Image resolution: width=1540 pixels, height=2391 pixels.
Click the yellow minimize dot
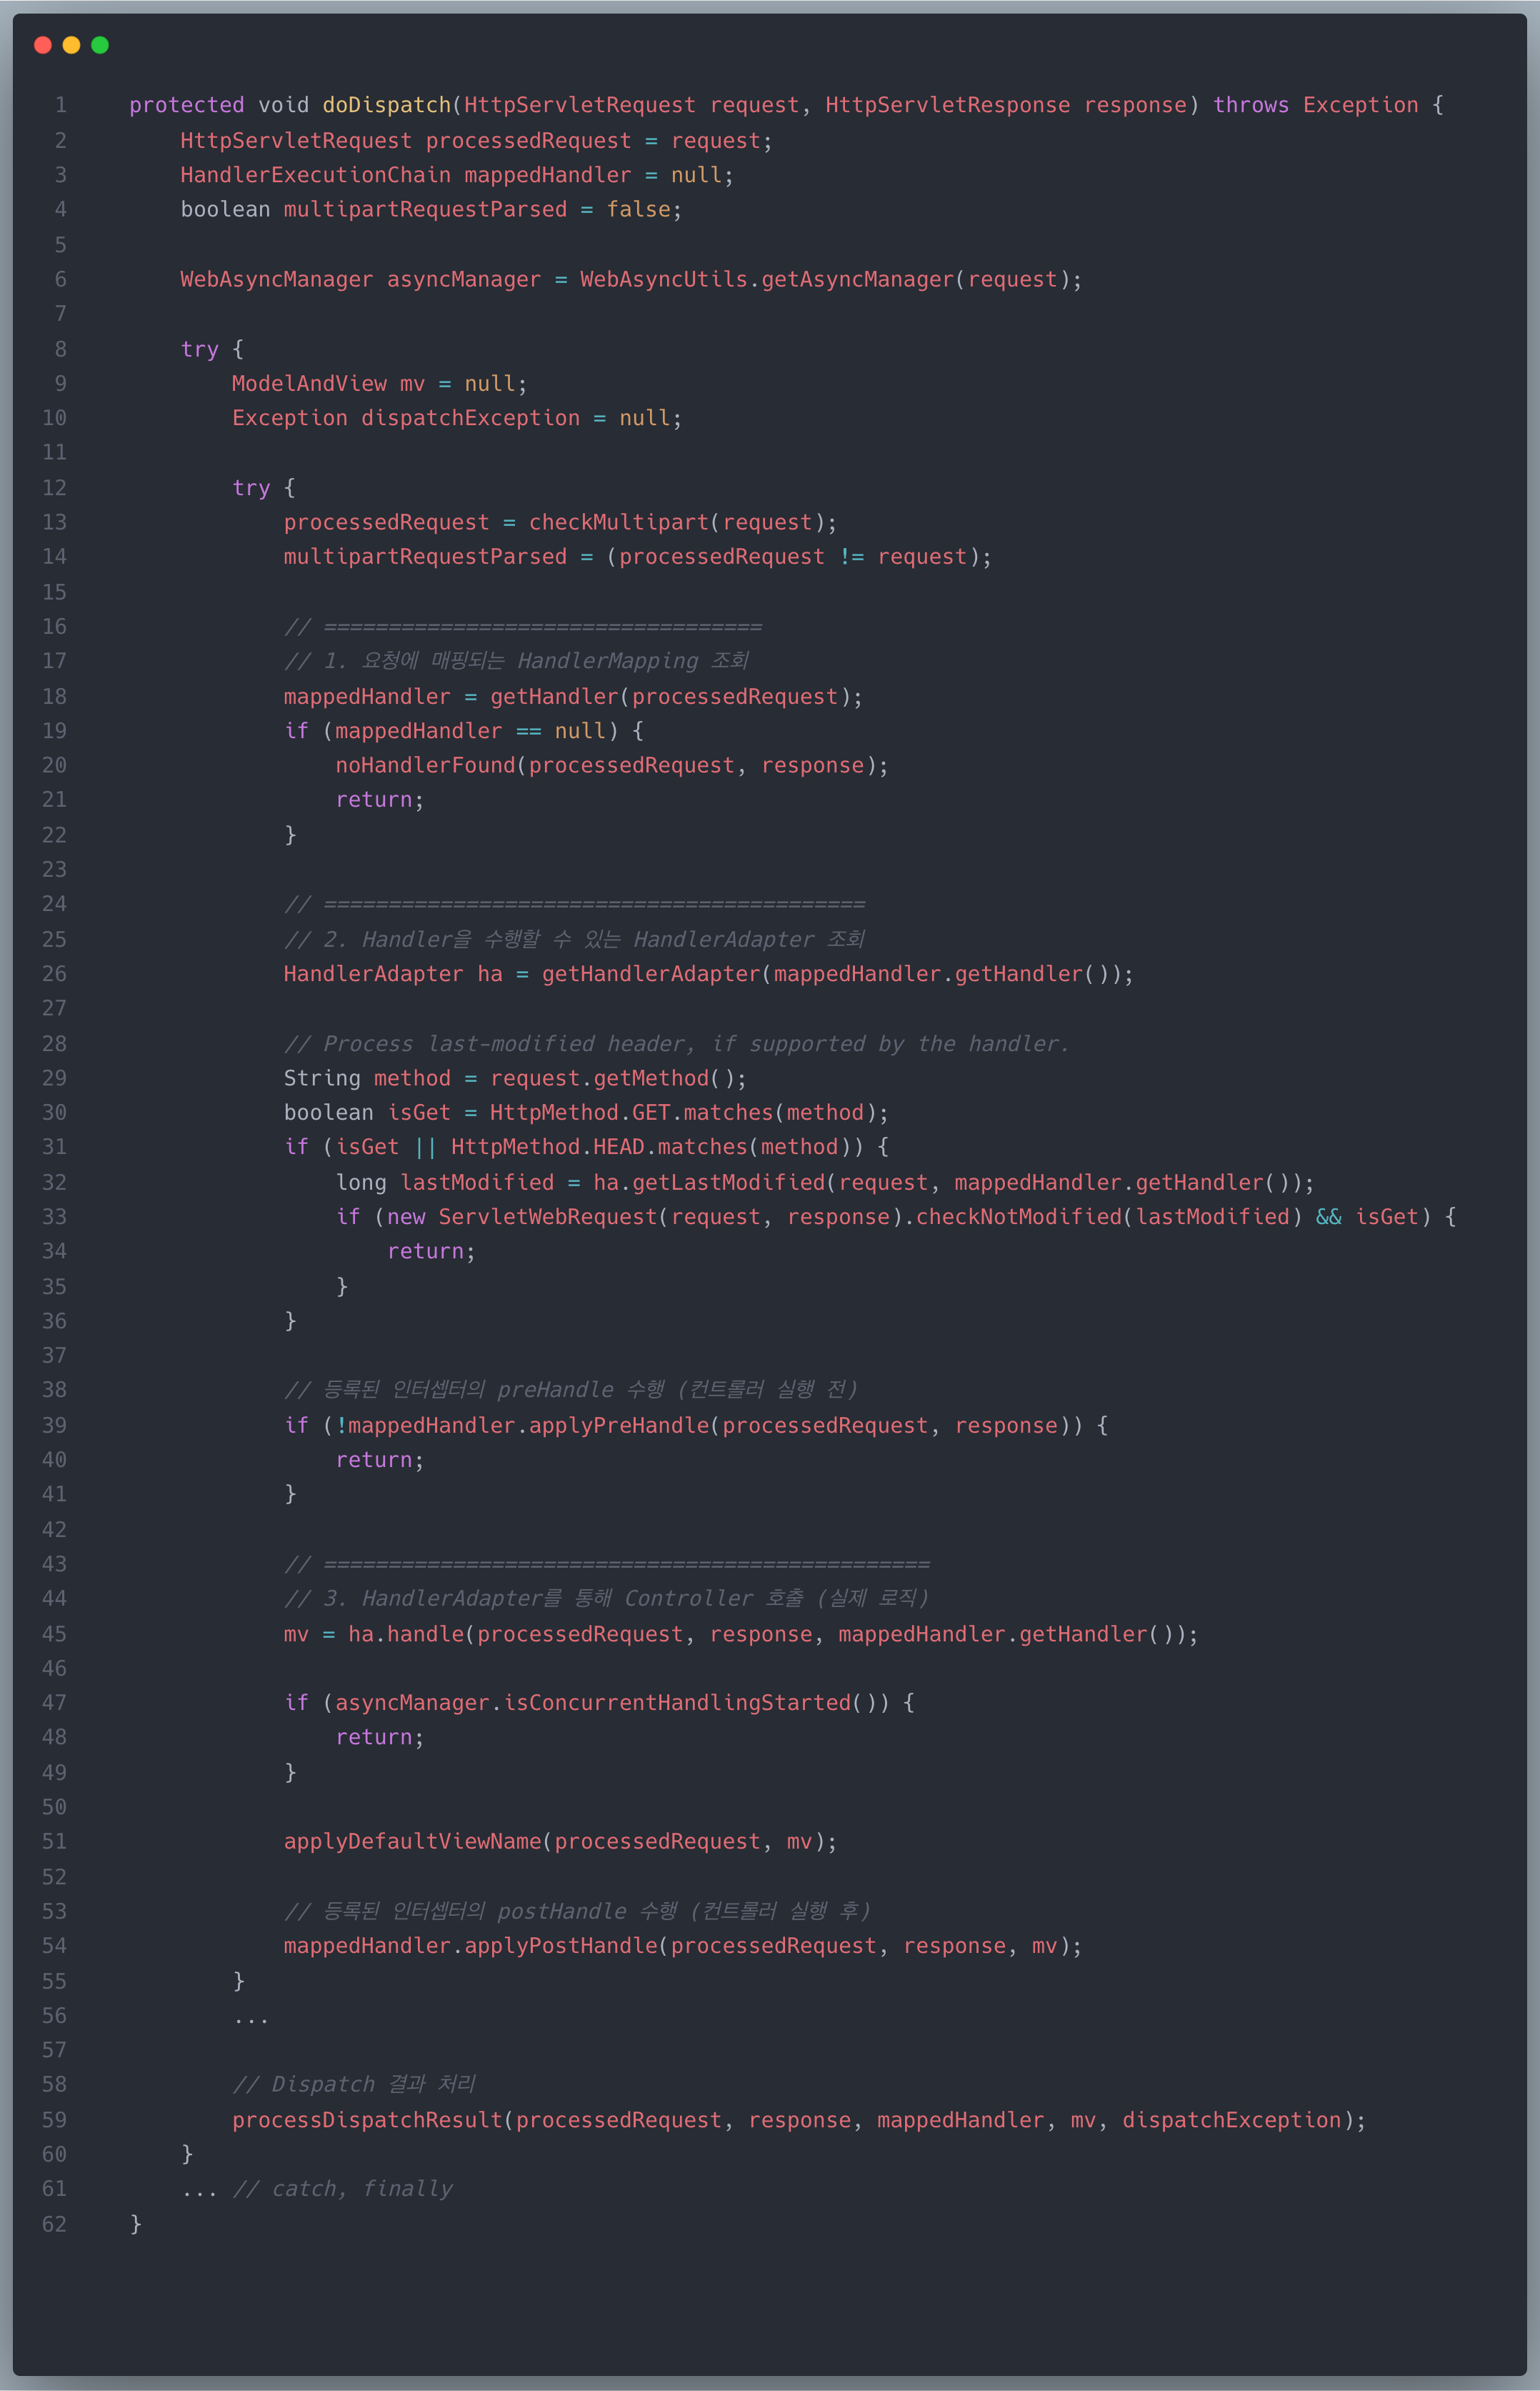[71, 45]
